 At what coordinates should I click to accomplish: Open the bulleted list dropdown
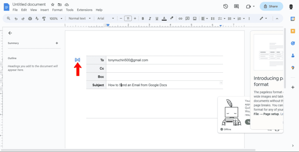pyautogui.click(x=232, y=18)
